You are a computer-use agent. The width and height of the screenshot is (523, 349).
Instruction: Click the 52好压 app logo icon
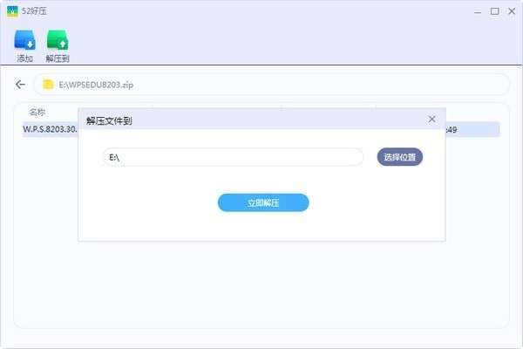pos(13,11)
